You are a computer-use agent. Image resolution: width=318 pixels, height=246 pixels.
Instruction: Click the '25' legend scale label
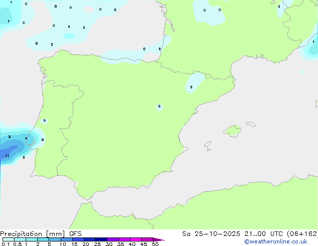[x=97, y=244]
